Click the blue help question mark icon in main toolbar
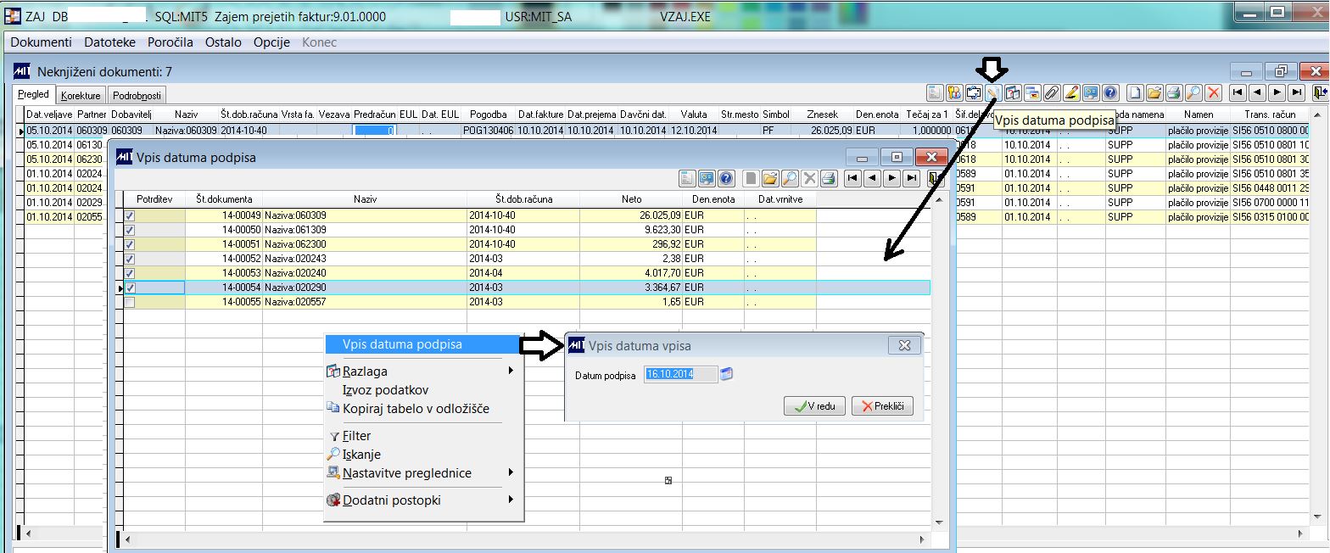The image size is (1330, 553). click(x=1110, y=92)
